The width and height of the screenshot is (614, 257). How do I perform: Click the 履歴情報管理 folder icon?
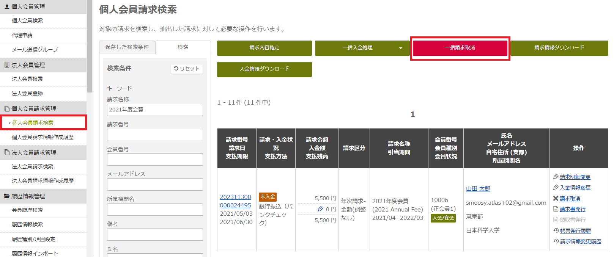(7, 196)
